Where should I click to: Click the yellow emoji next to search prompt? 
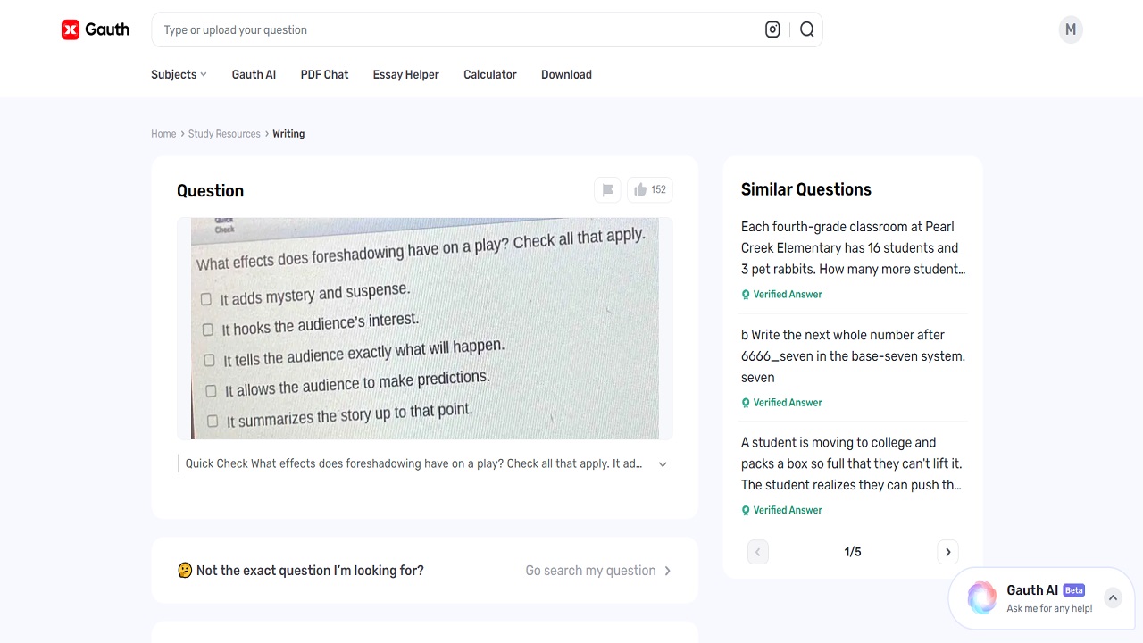pos(185,570)
